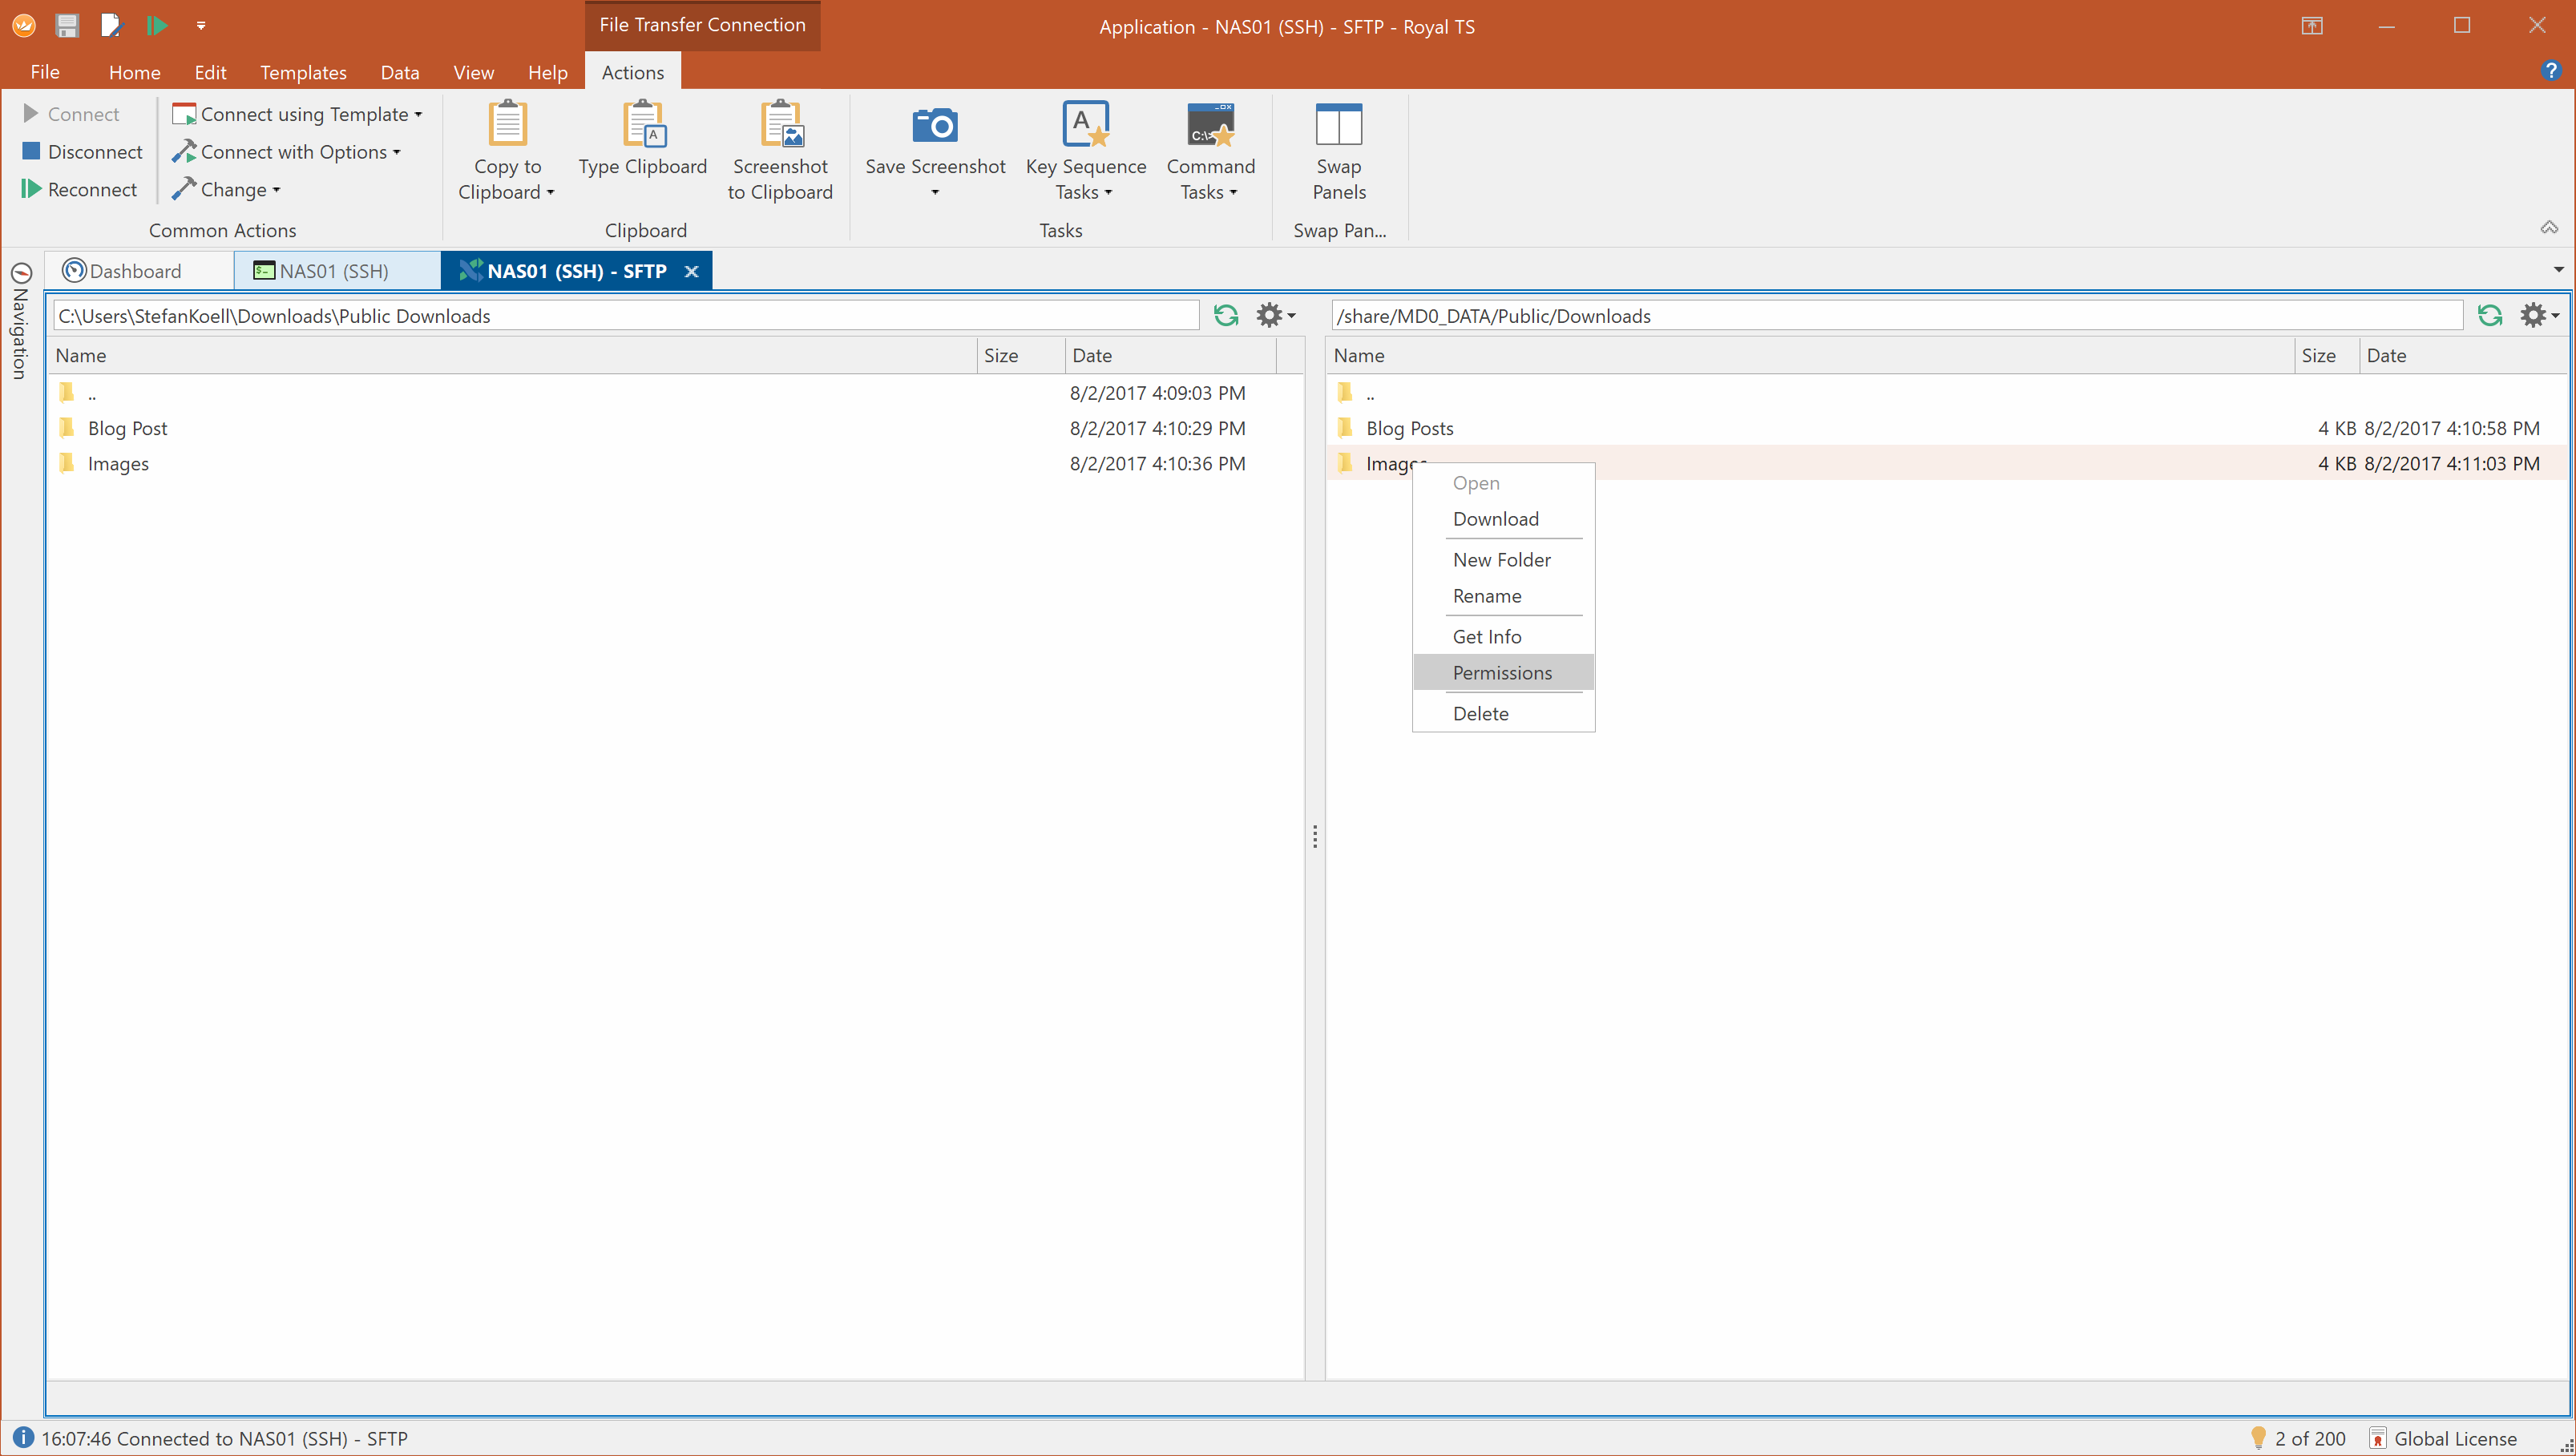Switch to the Help ribbon tab
2576x1456 pixels.
(548, 72)
